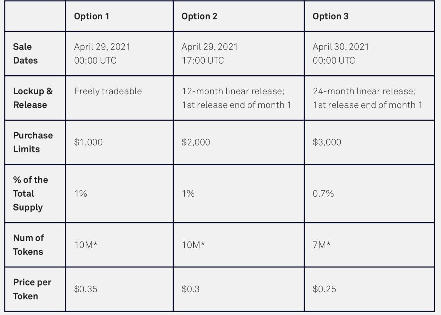Select the Freely tradeable cell

(108, 91)
